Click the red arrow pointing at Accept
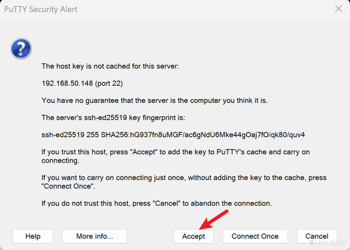Viewport: 350px width, 250px height. coord(214,218)
